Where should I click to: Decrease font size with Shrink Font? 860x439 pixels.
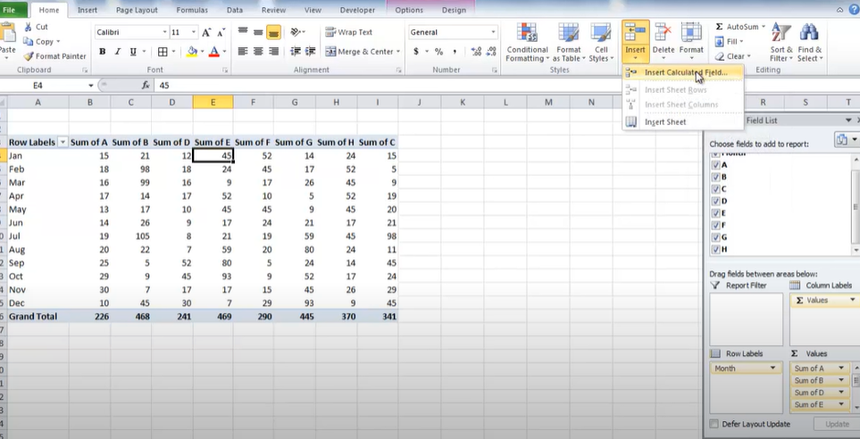point(220,32)
